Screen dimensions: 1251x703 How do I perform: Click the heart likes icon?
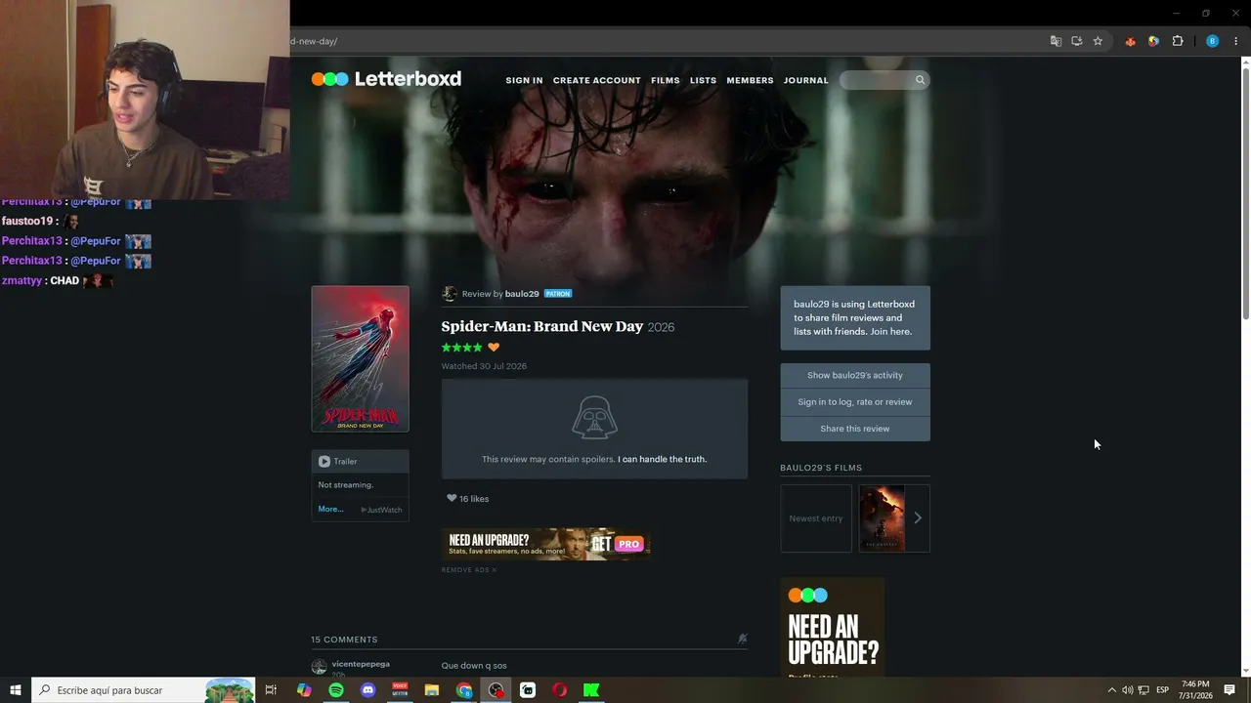[452, 498]
